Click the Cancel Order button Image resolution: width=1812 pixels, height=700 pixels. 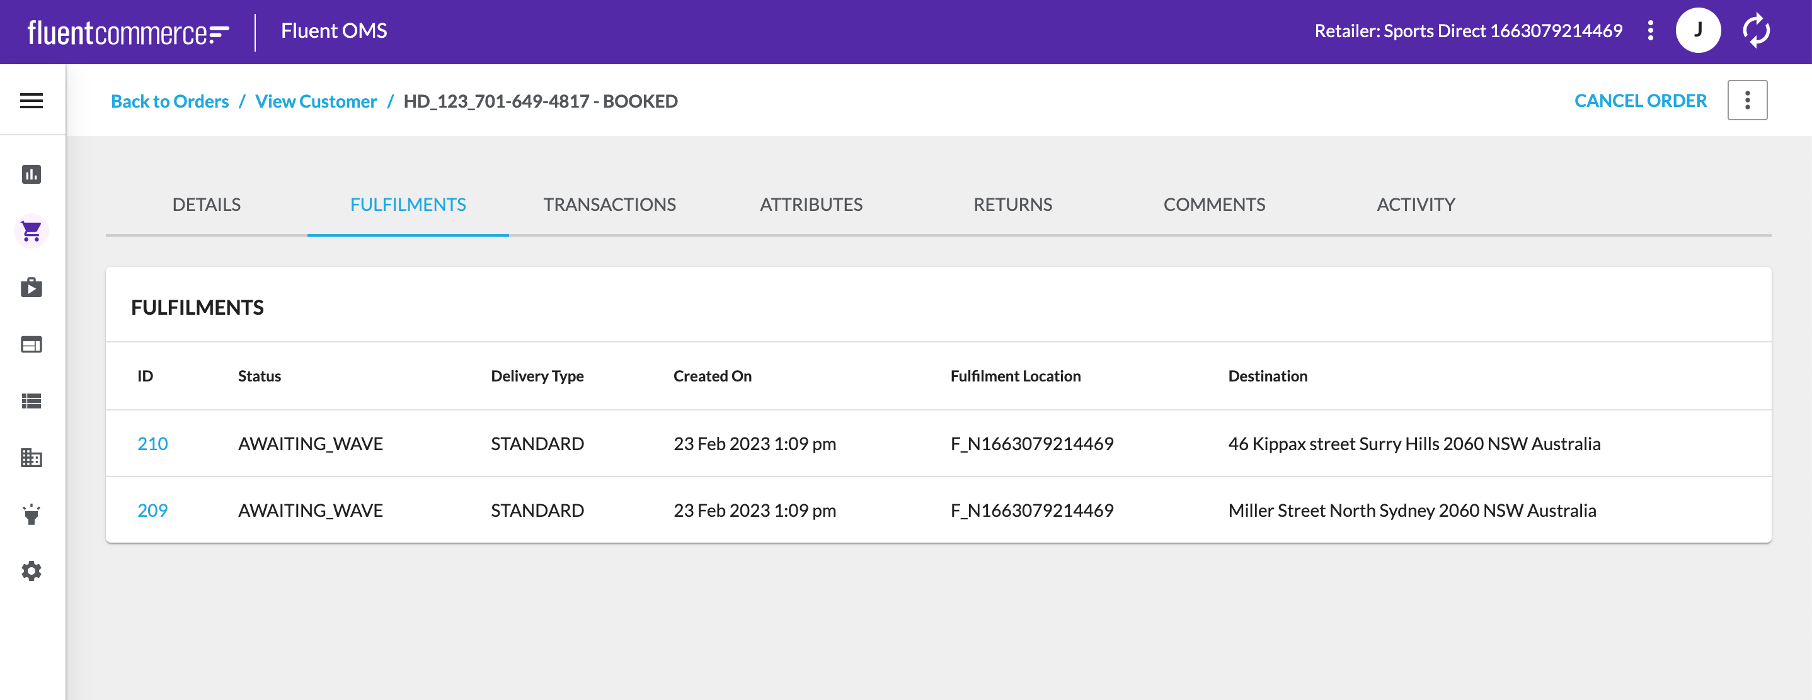(x=1639, y=101)
